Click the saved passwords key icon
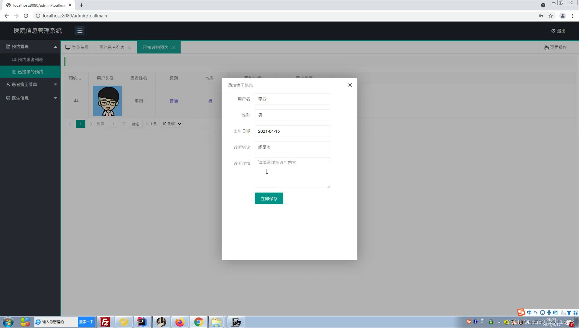The height and width of the screenshot is (328, 579). point(541,16)
